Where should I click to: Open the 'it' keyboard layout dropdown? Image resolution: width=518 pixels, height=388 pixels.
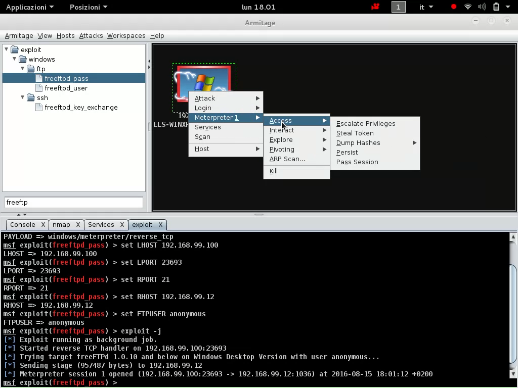click(426, 7)
